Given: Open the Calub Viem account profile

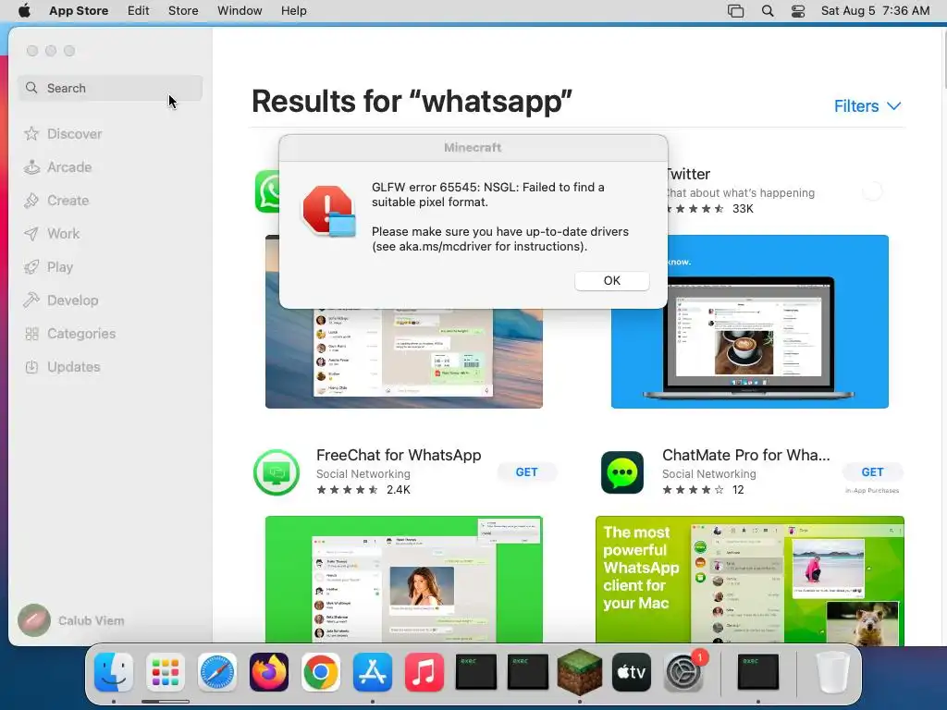Looking at the screenshot, I should coord(71,620).
